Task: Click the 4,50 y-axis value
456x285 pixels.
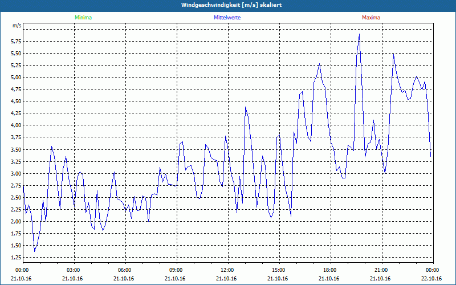Action: click(17, 101)
